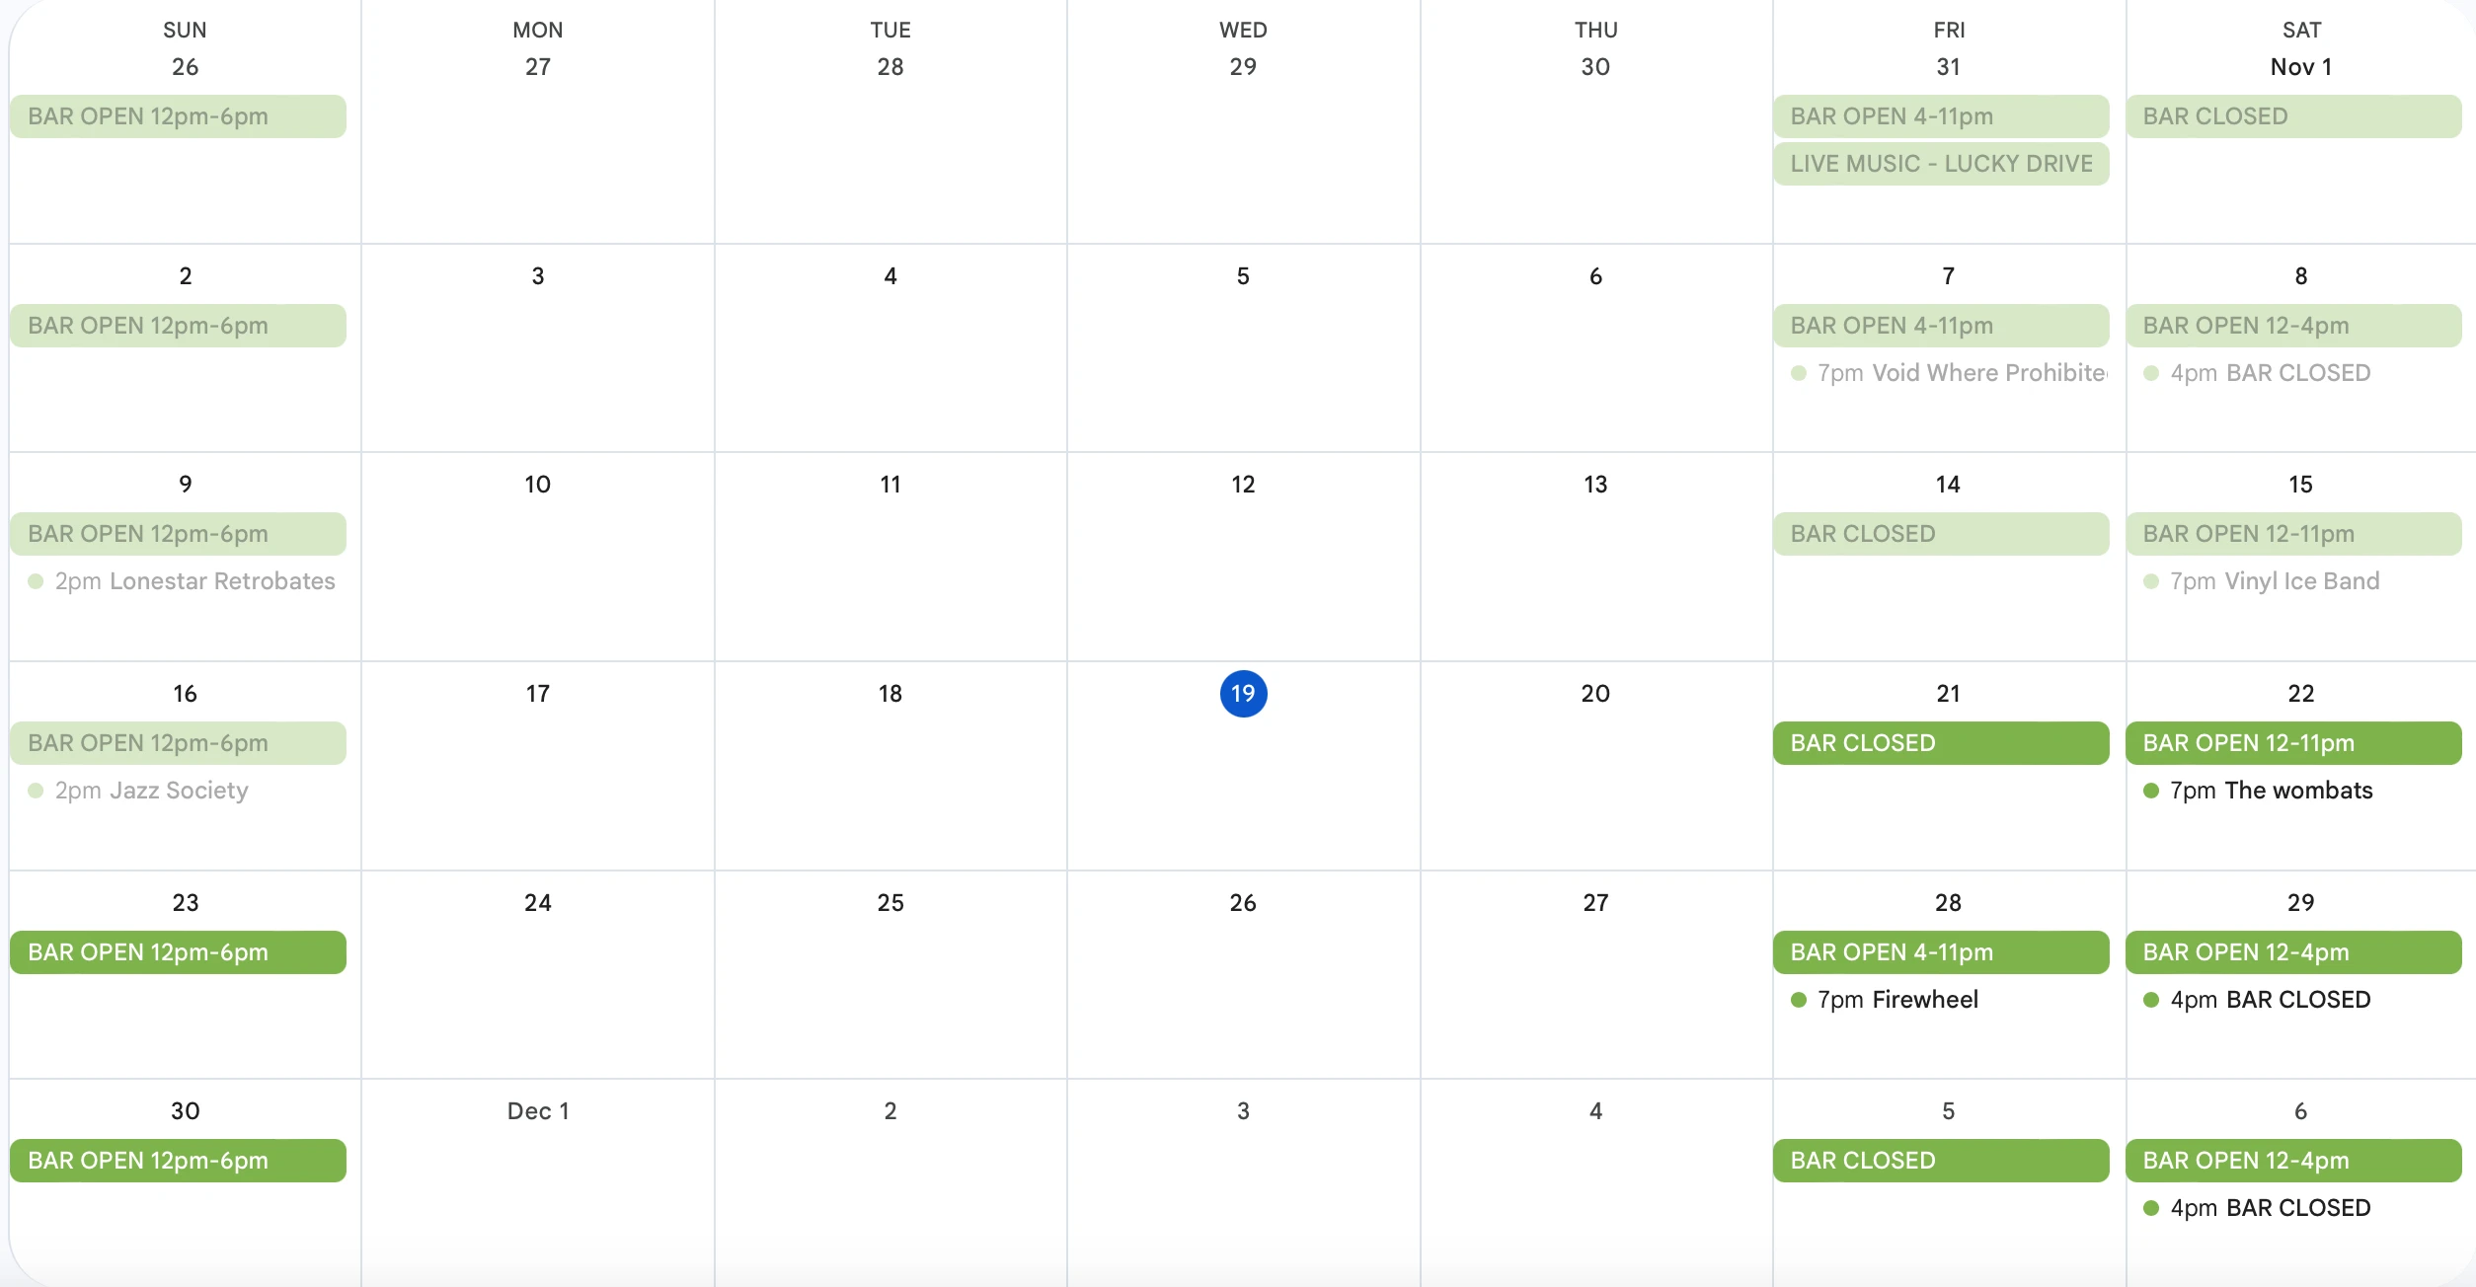The width and height of the screenshot is (2476, 1287).
Task: Open BAR CLOSED event on Friday the 21st
Action: point(1940,743)
